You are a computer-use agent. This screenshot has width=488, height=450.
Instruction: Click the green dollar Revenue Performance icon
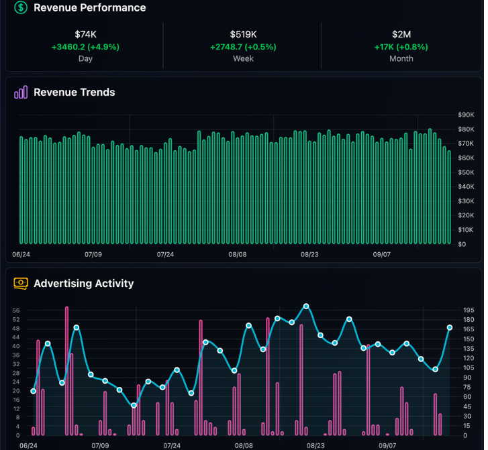coord(21,7)
